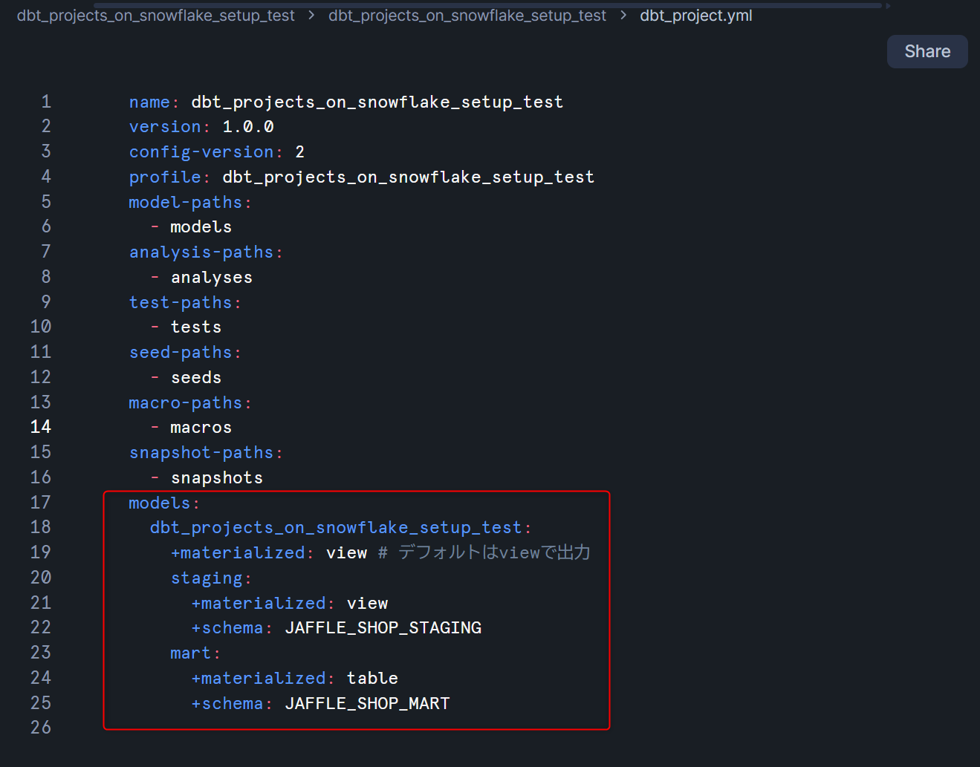This screenshot has width=980, height=767.
Task: Click line number 14 in the gutter
Action: tap(41, 427)
